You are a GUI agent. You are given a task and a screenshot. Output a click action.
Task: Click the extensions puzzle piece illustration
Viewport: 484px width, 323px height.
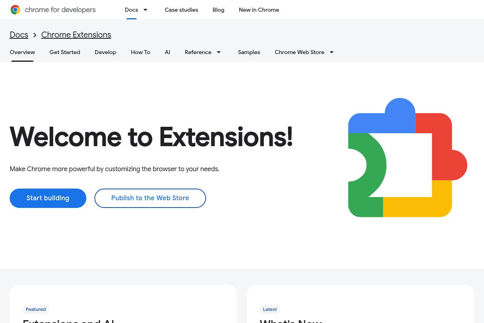pos(407,157)
